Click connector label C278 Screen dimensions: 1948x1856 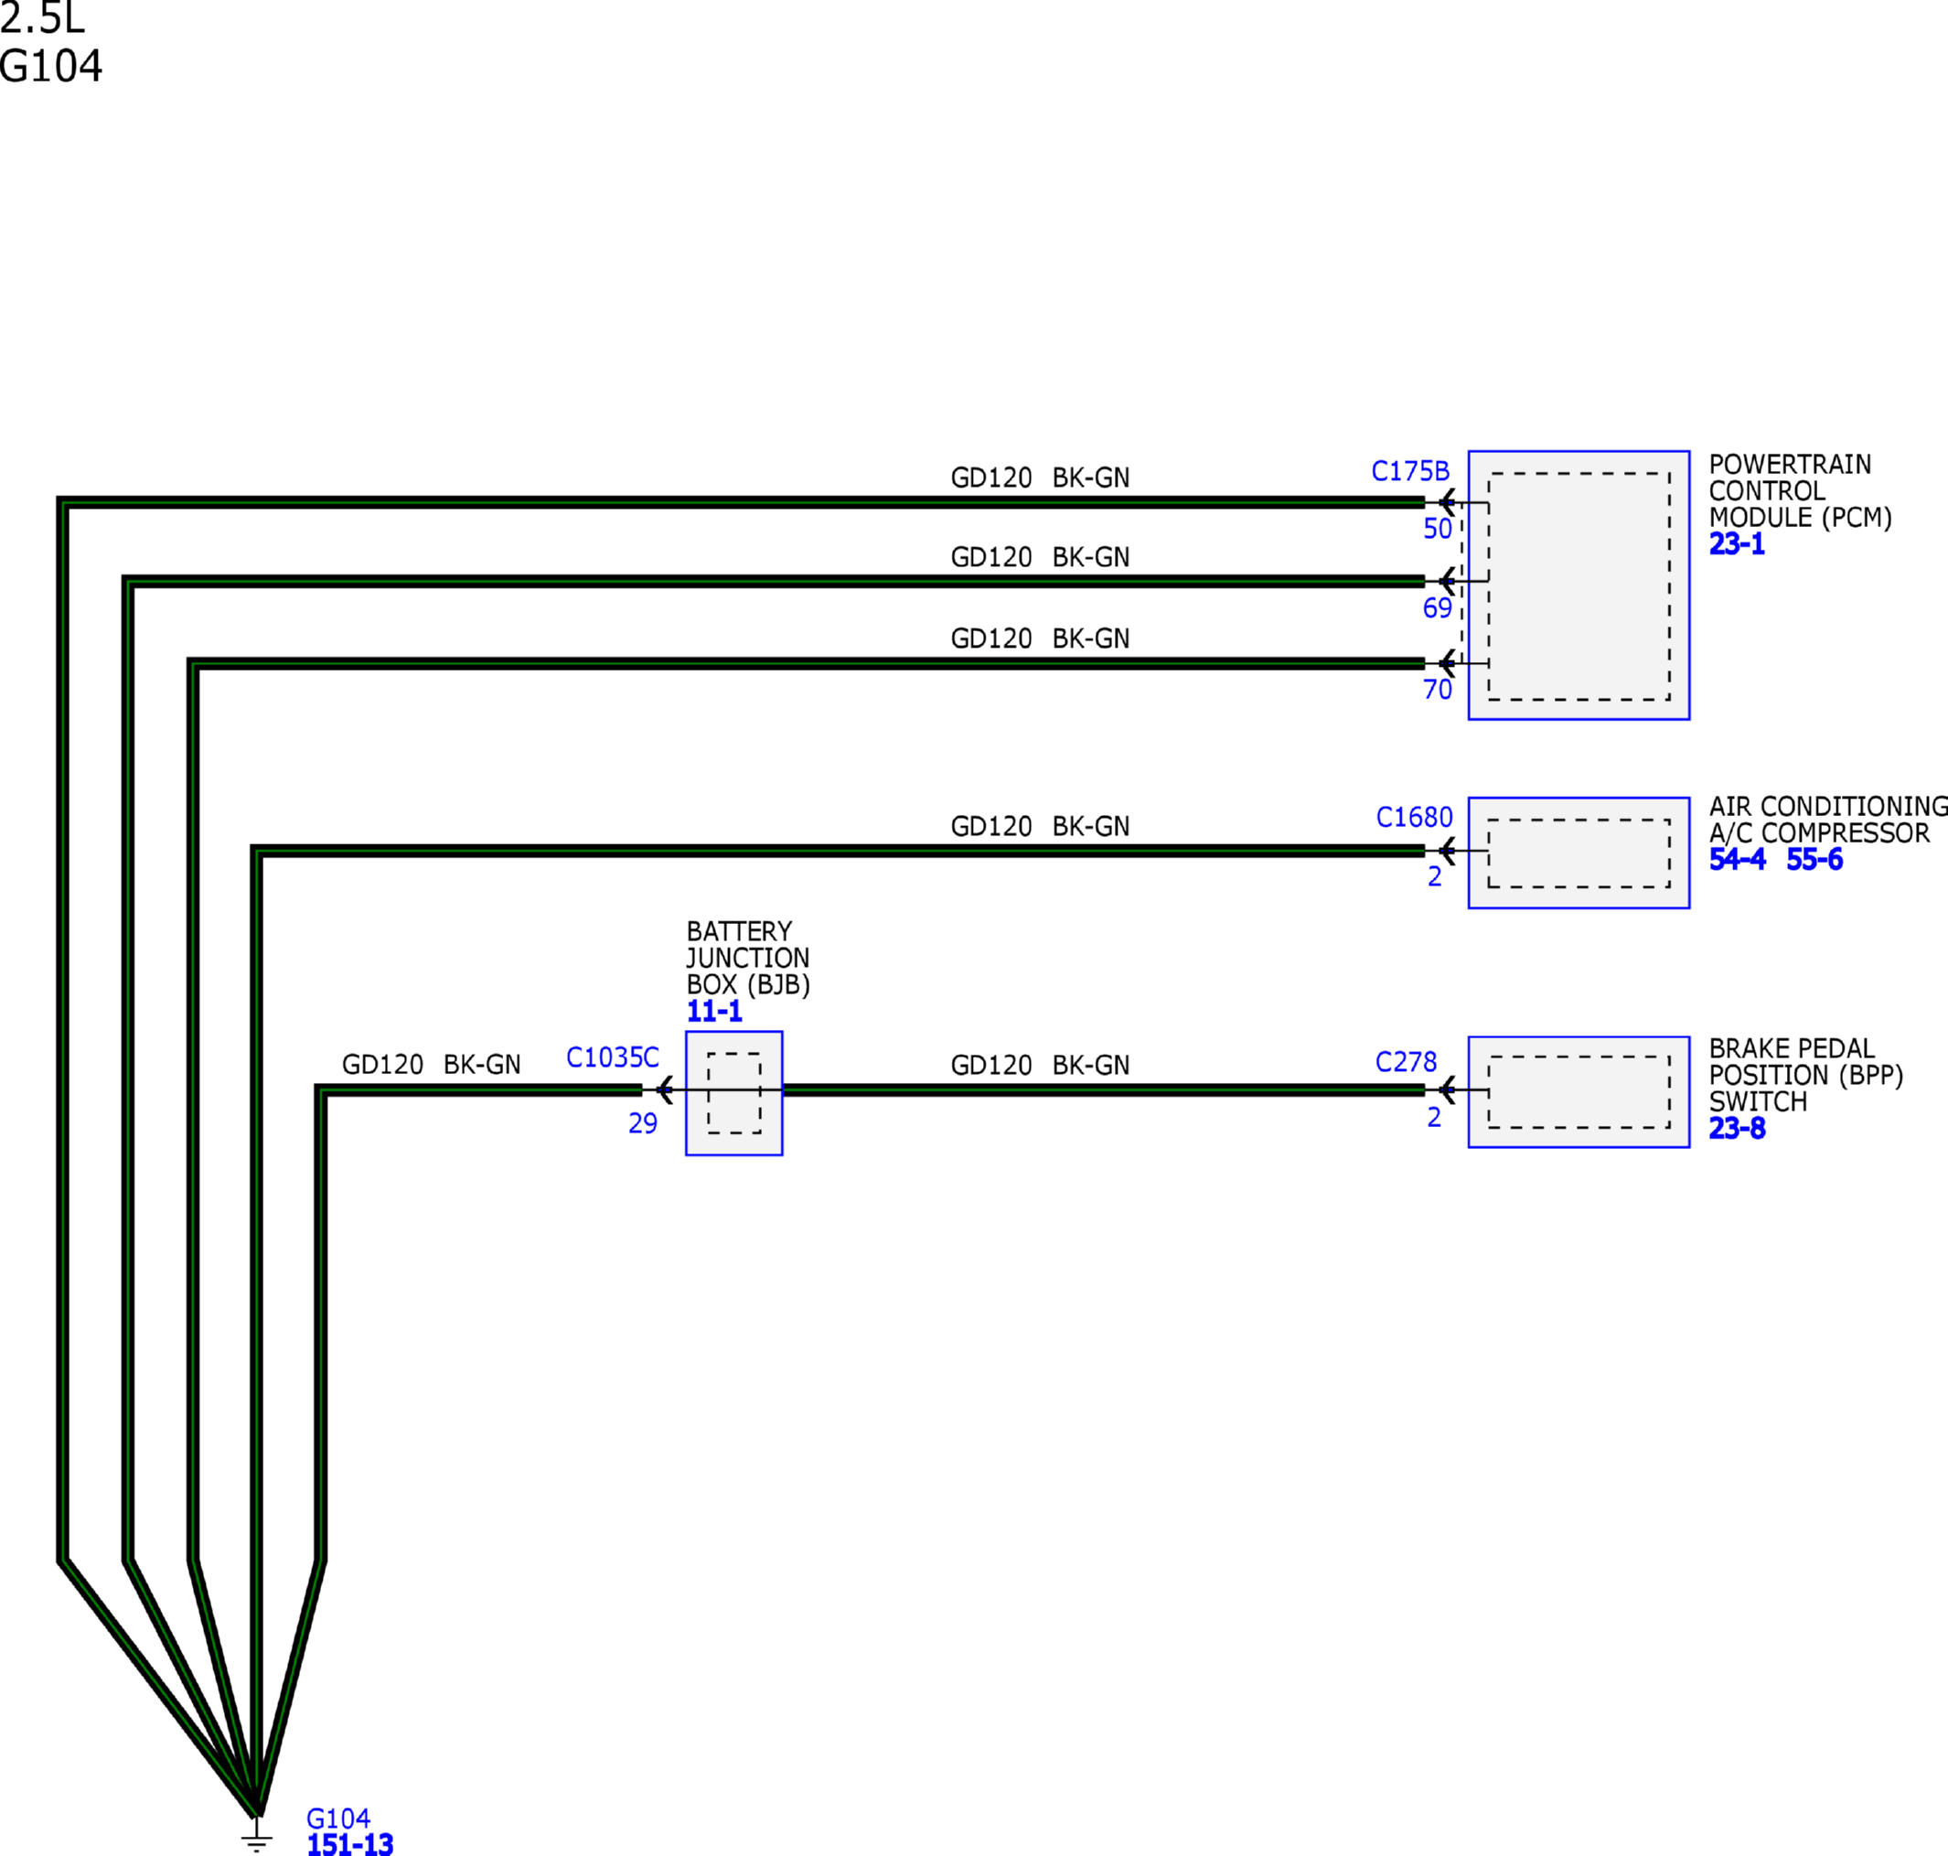(x=1405, y=1062)
